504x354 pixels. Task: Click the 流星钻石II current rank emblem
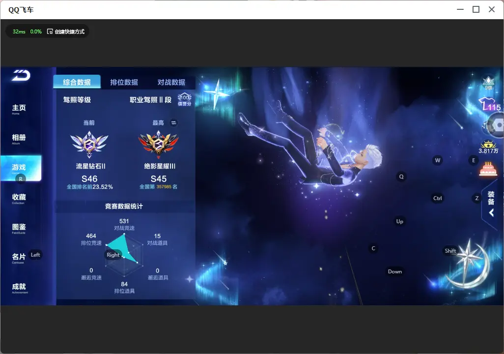pos(89,144)
